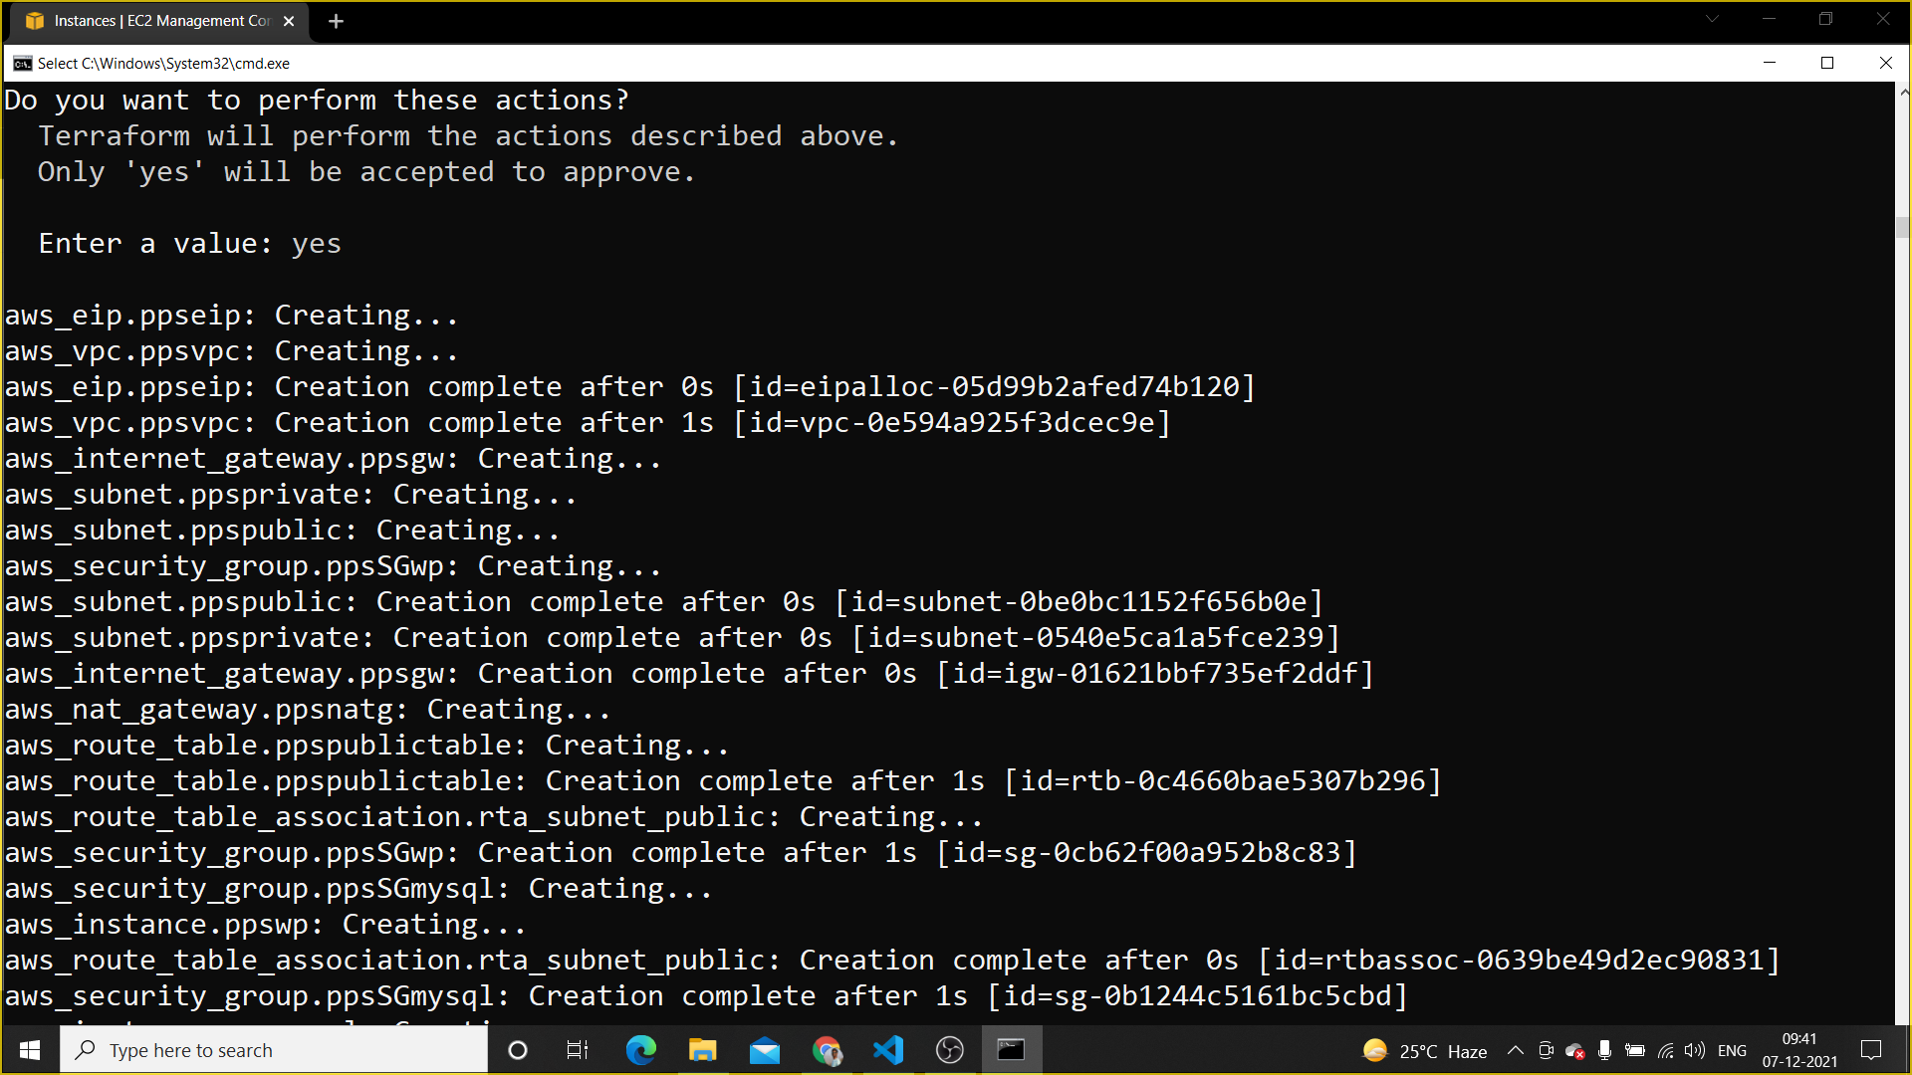Launch the Mail app icon
The width and height of the screenshot is (1912, 1075).
click(x=764, y=1050)
